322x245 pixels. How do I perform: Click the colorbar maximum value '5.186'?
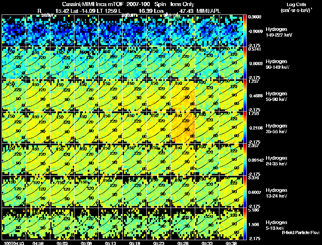pos(254,210)
